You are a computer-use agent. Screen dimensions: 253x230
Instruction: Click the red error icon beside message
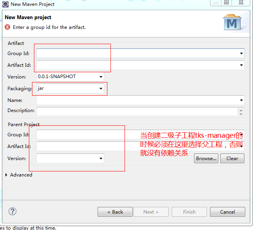tap(7, 27)
